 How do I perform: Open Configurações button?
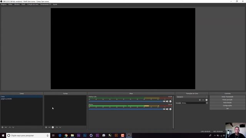click(228, 106)
